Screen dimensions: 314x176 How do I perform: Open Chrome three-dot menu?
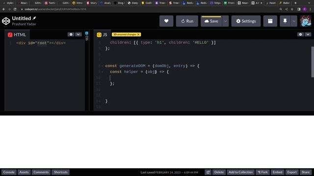[x=310, y=9]
